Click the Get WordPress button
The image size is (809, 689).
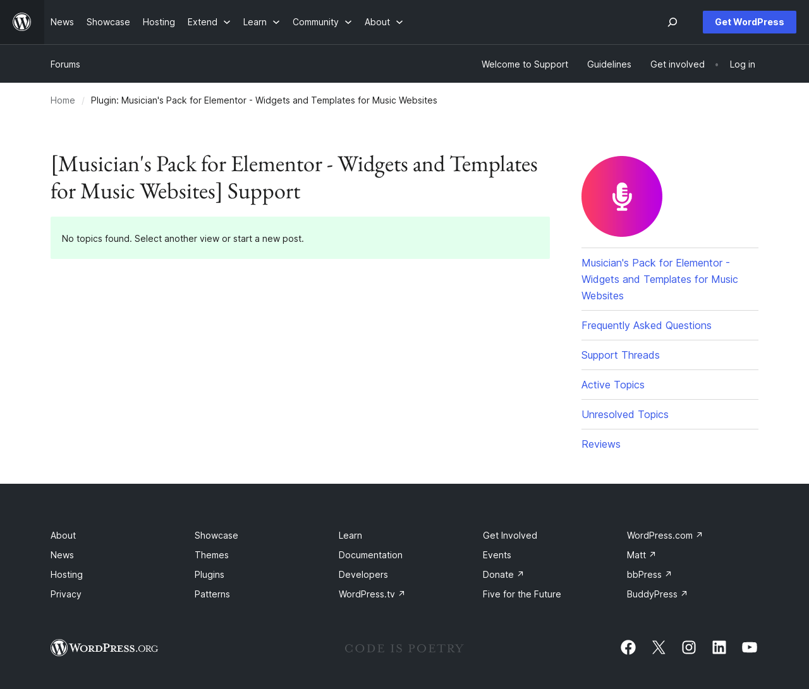point(750,22)
